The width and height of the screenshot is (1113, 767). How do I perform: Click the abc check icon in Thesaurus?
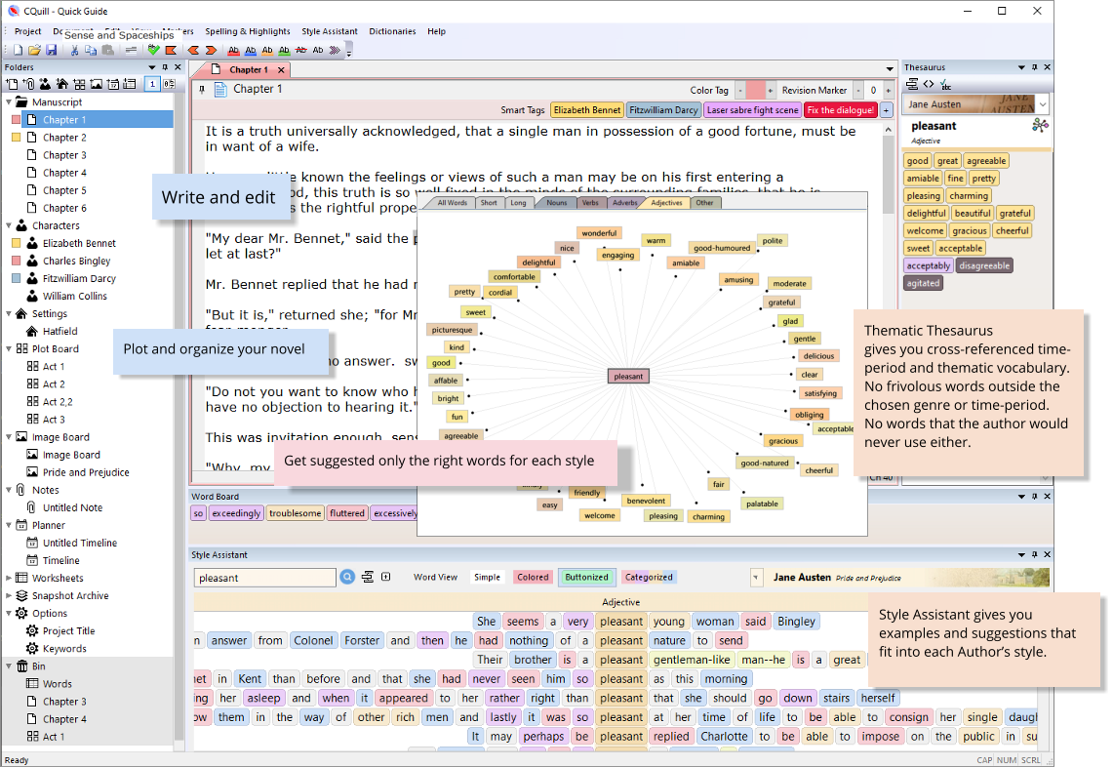(x=945, y=85)
